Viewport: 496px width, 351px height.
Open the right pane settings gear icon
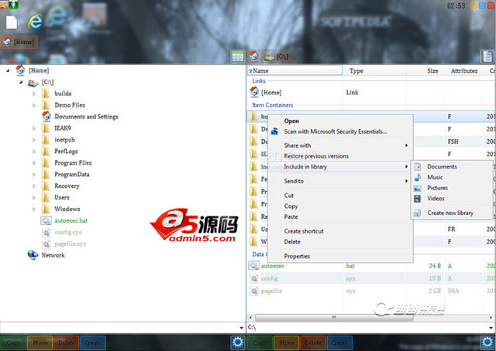486,341
